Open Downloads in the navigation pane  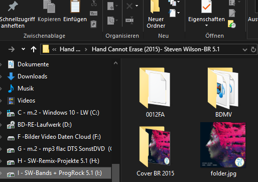coord(32,76)
